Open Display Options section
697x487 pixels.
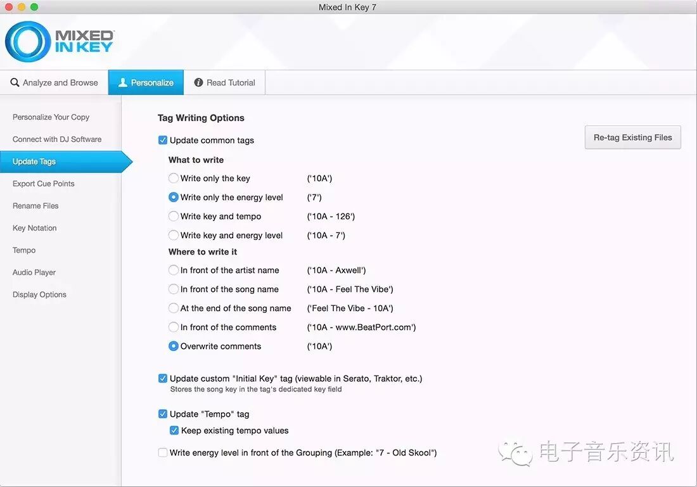pos(39,295)
